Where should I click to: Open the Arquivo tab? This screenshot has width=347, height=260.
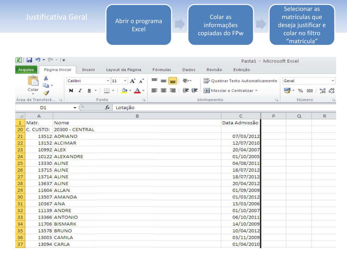click(x=26, y=70)
